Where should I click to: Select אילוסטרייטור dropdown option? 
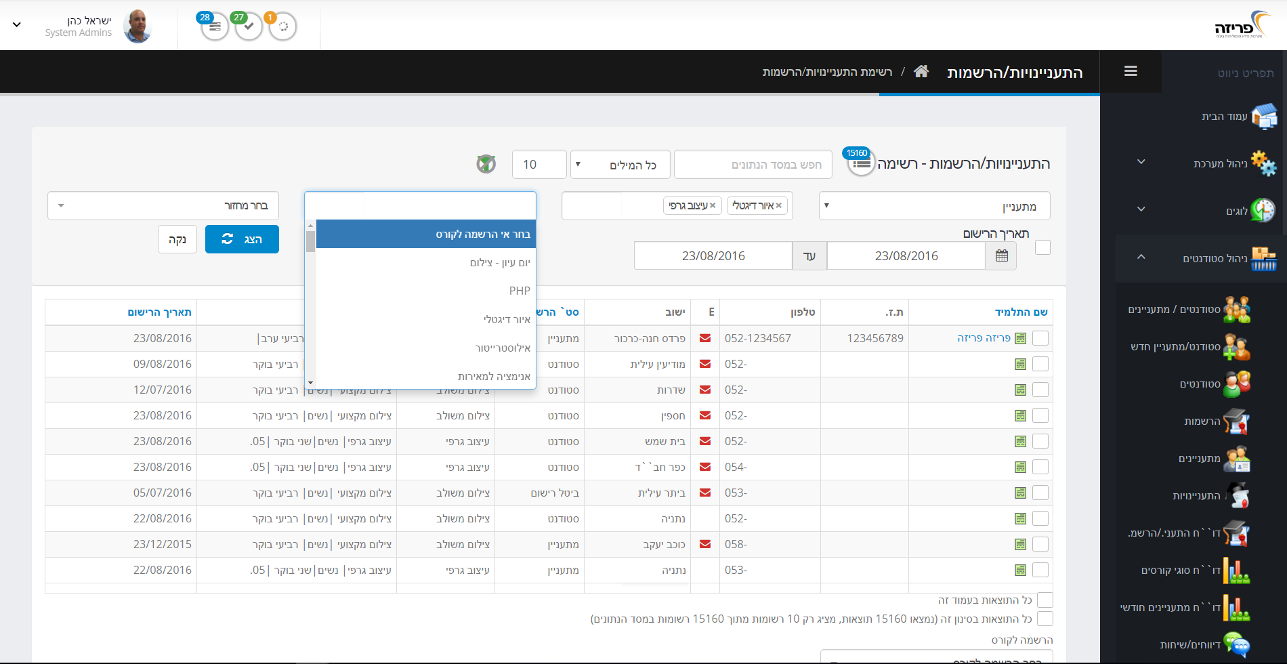point(426,348)
